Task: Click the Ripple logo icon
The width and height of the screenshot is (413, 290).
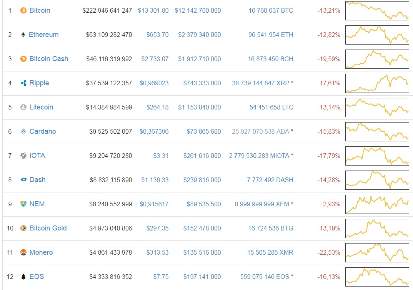Action: click(x=23, y=83)
